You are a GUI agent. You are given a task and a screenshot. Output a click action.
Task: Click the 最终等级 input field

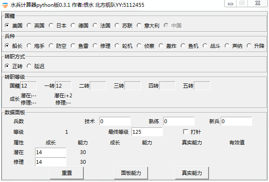point(147,132)
